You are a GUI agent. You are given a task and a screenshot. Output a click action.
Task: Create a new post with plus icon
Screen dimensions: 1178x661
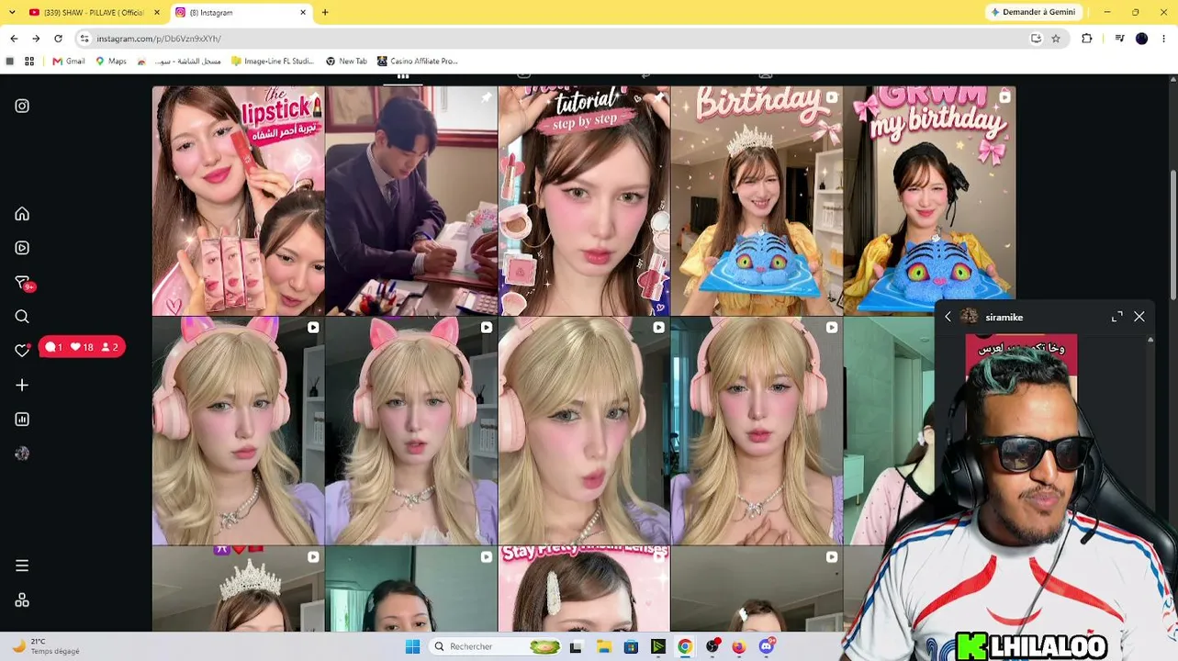click(x=22, y=386)
